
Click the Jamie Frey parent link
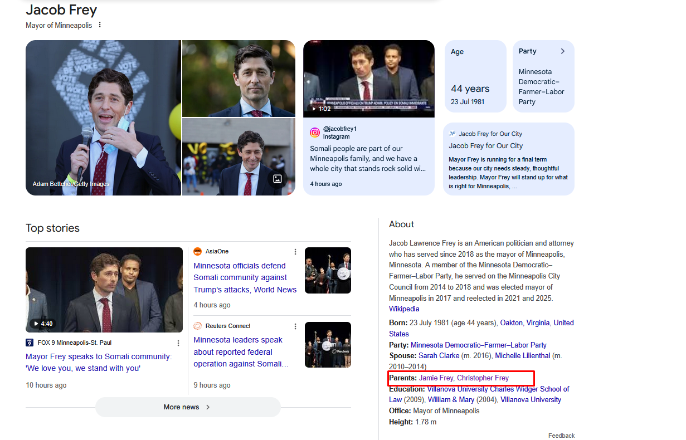point(436,378)
